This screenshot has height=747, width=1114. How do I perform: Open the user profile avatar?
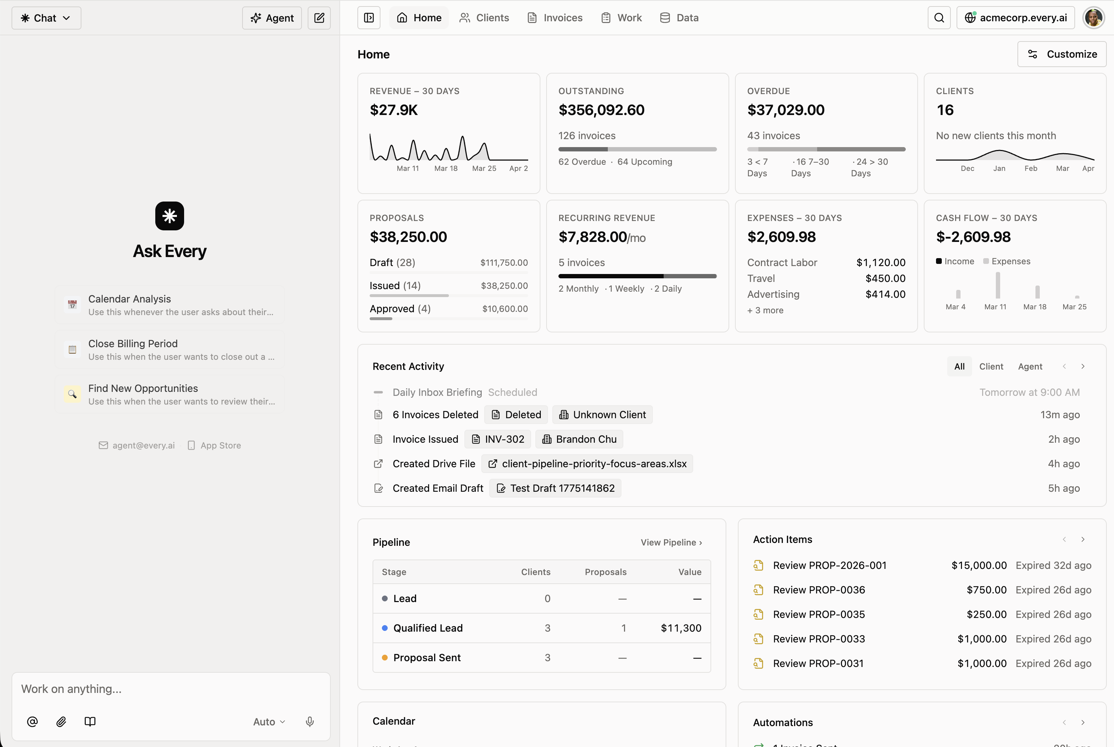(1093, 18)
